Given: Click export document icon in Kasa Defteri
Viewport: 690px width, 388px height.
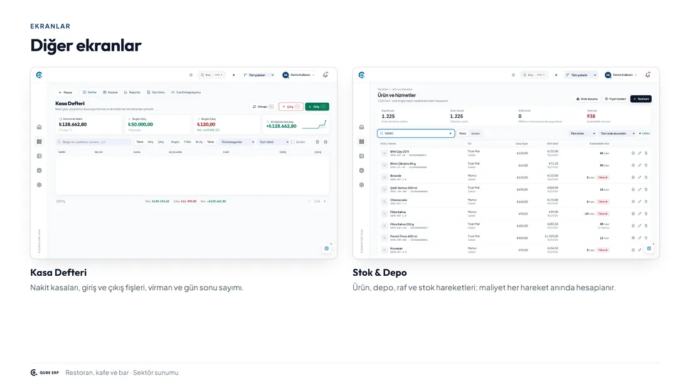Looking at the screenshot, I should [317, 142].
